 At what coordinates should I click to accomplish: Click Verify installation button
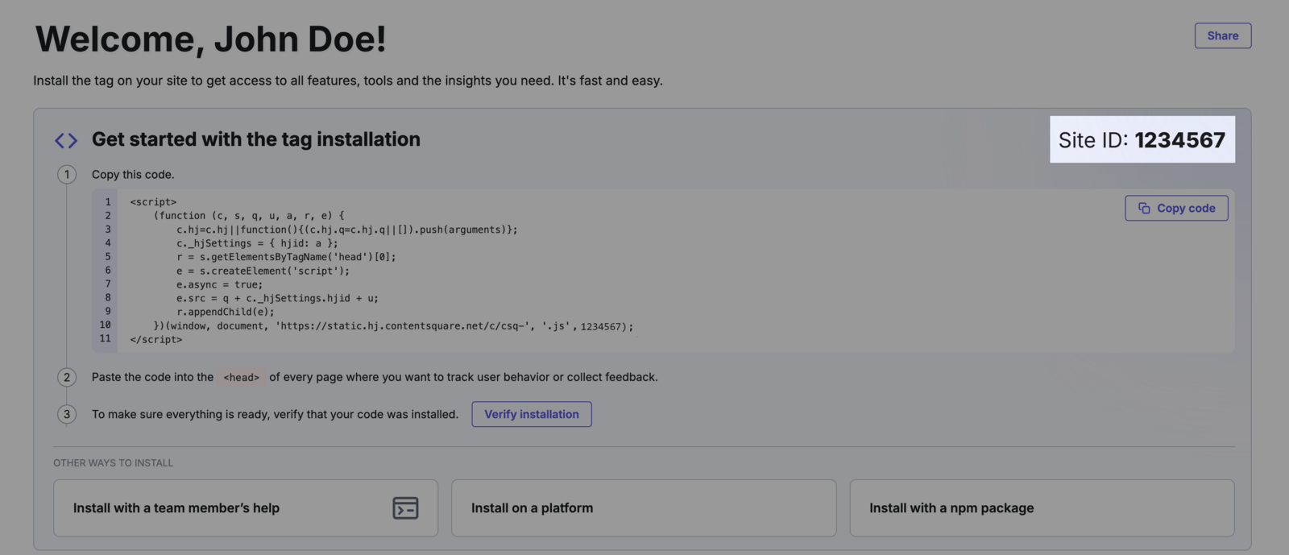pyautogui.click(x=532, y=414)
